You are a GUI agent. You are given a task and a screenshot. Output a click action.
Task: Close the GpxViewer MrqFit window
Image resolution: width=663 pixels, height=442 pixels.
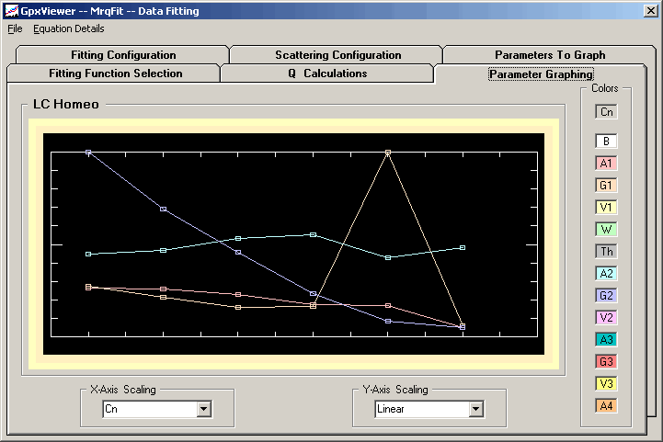click(x=650, y=10)
